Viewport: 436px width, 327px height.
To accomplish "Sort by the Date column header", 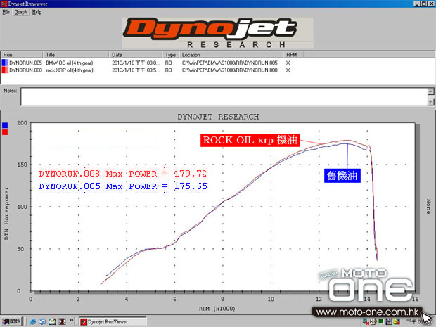I will pos(136,55).
